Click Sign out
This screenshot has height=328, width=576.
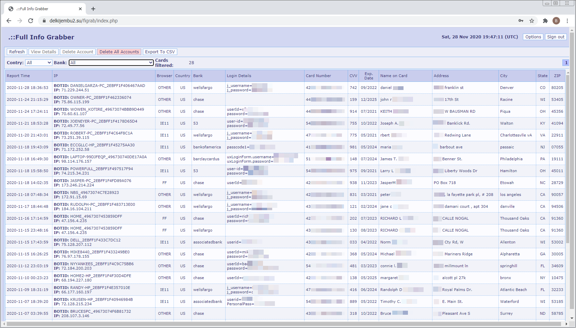[x=556, y=37]
